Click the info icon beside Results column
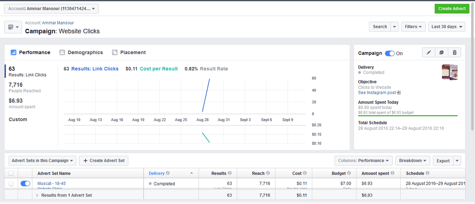Screen dimensions: 475x204 pyautogui.click(x=230, y=173)
